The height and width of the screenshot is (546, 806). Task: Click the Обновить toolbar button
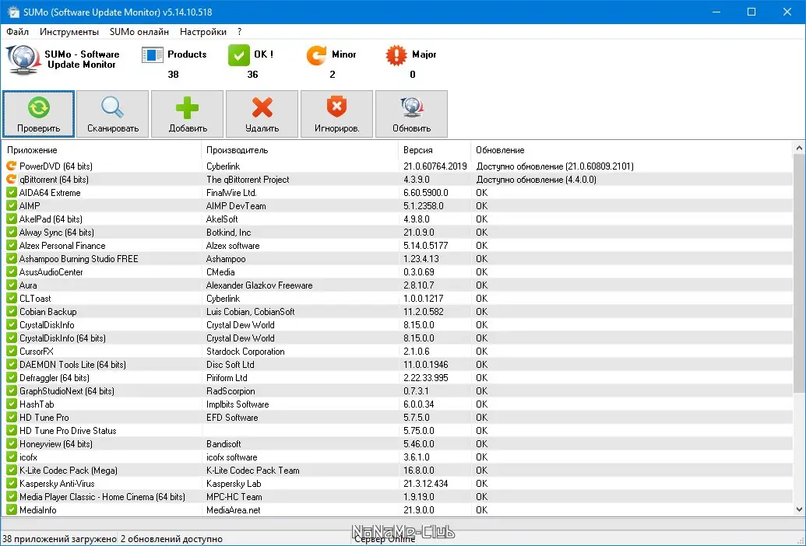pyautogui.click(x=410, y=114)
